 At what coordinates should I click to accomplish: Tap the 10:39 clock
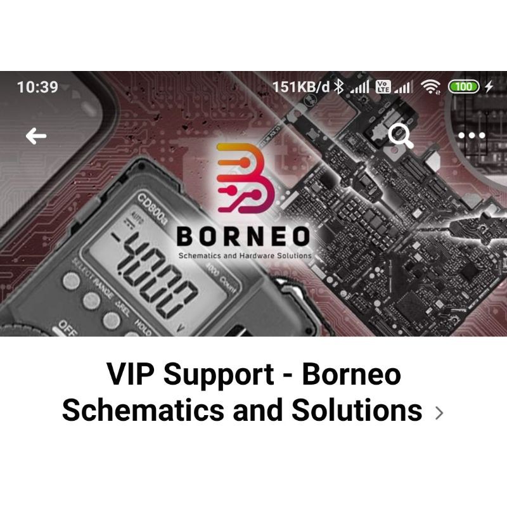click(37, 87)
